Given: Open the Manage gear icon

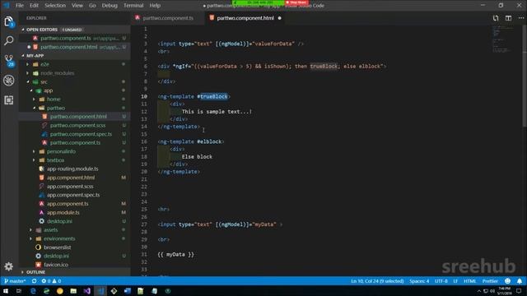Looking at the screenshot, I should coord(9,266).
